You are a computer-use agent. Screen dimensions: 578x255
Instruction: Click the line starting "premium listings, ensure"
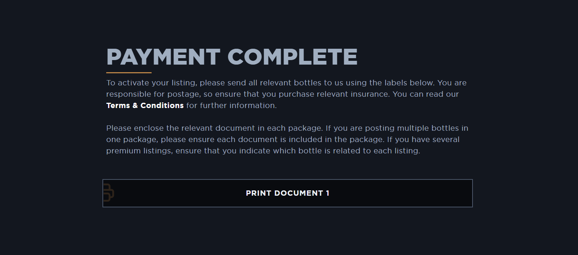click(x=263, y=151)
